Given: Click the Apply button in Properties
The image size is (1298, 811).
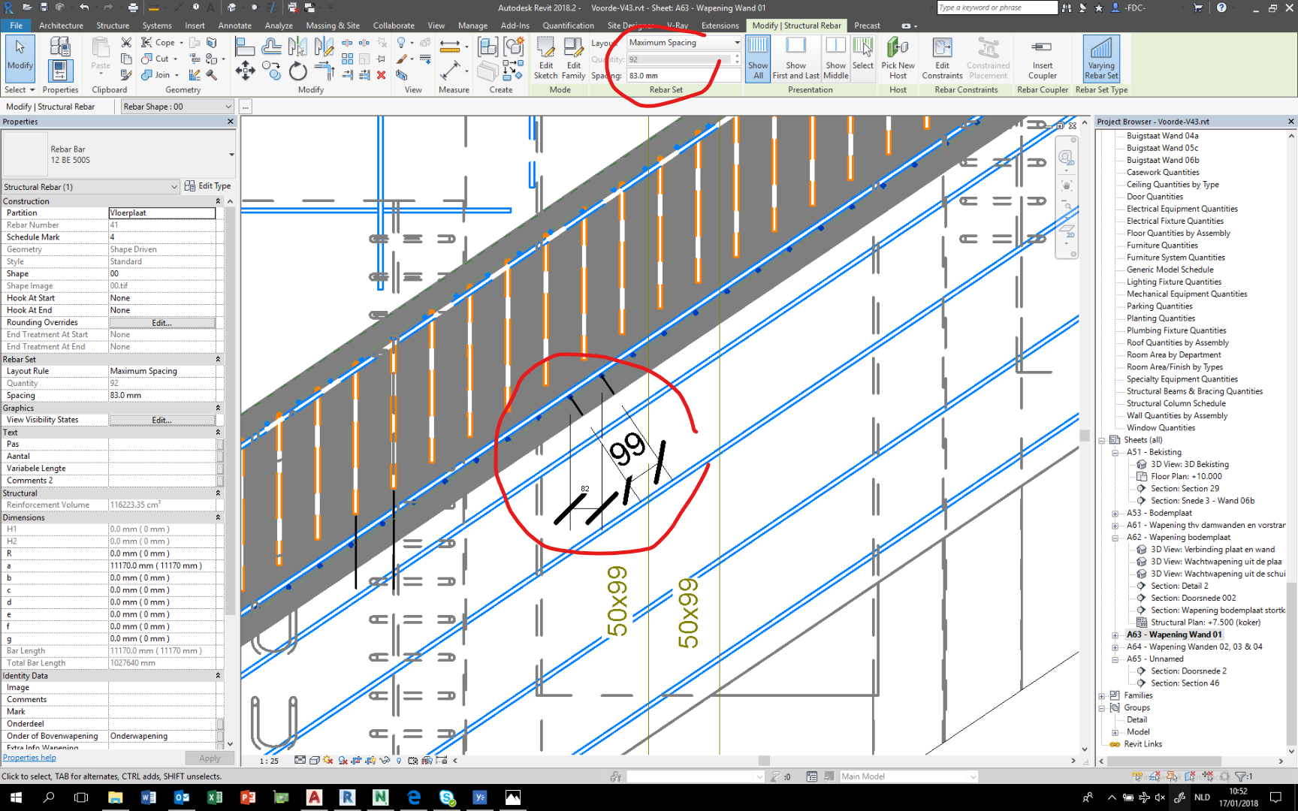Looking at the screenshot, I should (209, 758).
